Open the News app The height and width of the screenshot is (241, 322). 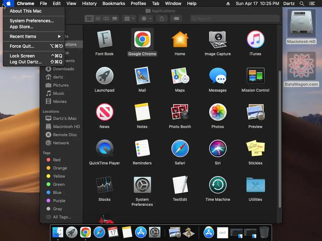click(x=104, y=112)
